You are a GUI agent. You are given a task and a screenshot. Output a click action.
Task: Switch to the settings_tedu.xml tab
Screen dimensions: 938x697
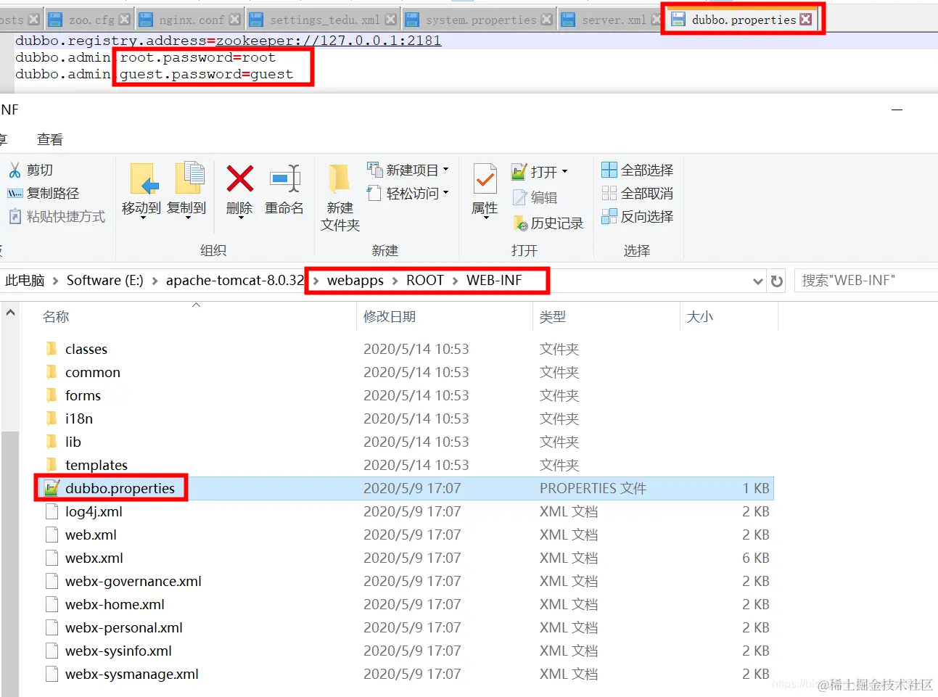(x=324, y=20)
